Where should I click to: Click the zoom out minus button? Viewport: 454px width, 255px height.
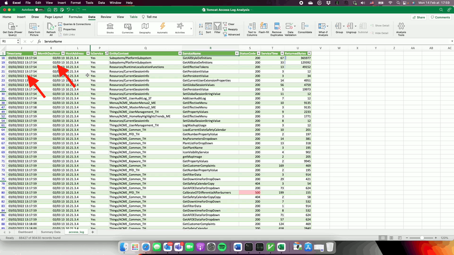click(407, 238)
